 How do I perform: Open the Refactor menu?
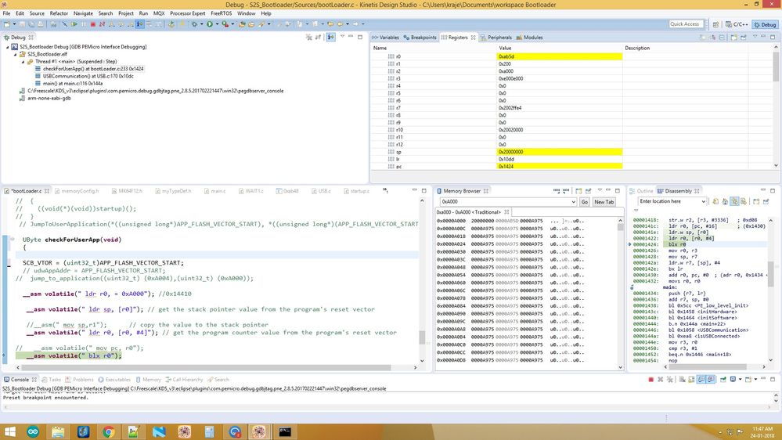[59, 13]
